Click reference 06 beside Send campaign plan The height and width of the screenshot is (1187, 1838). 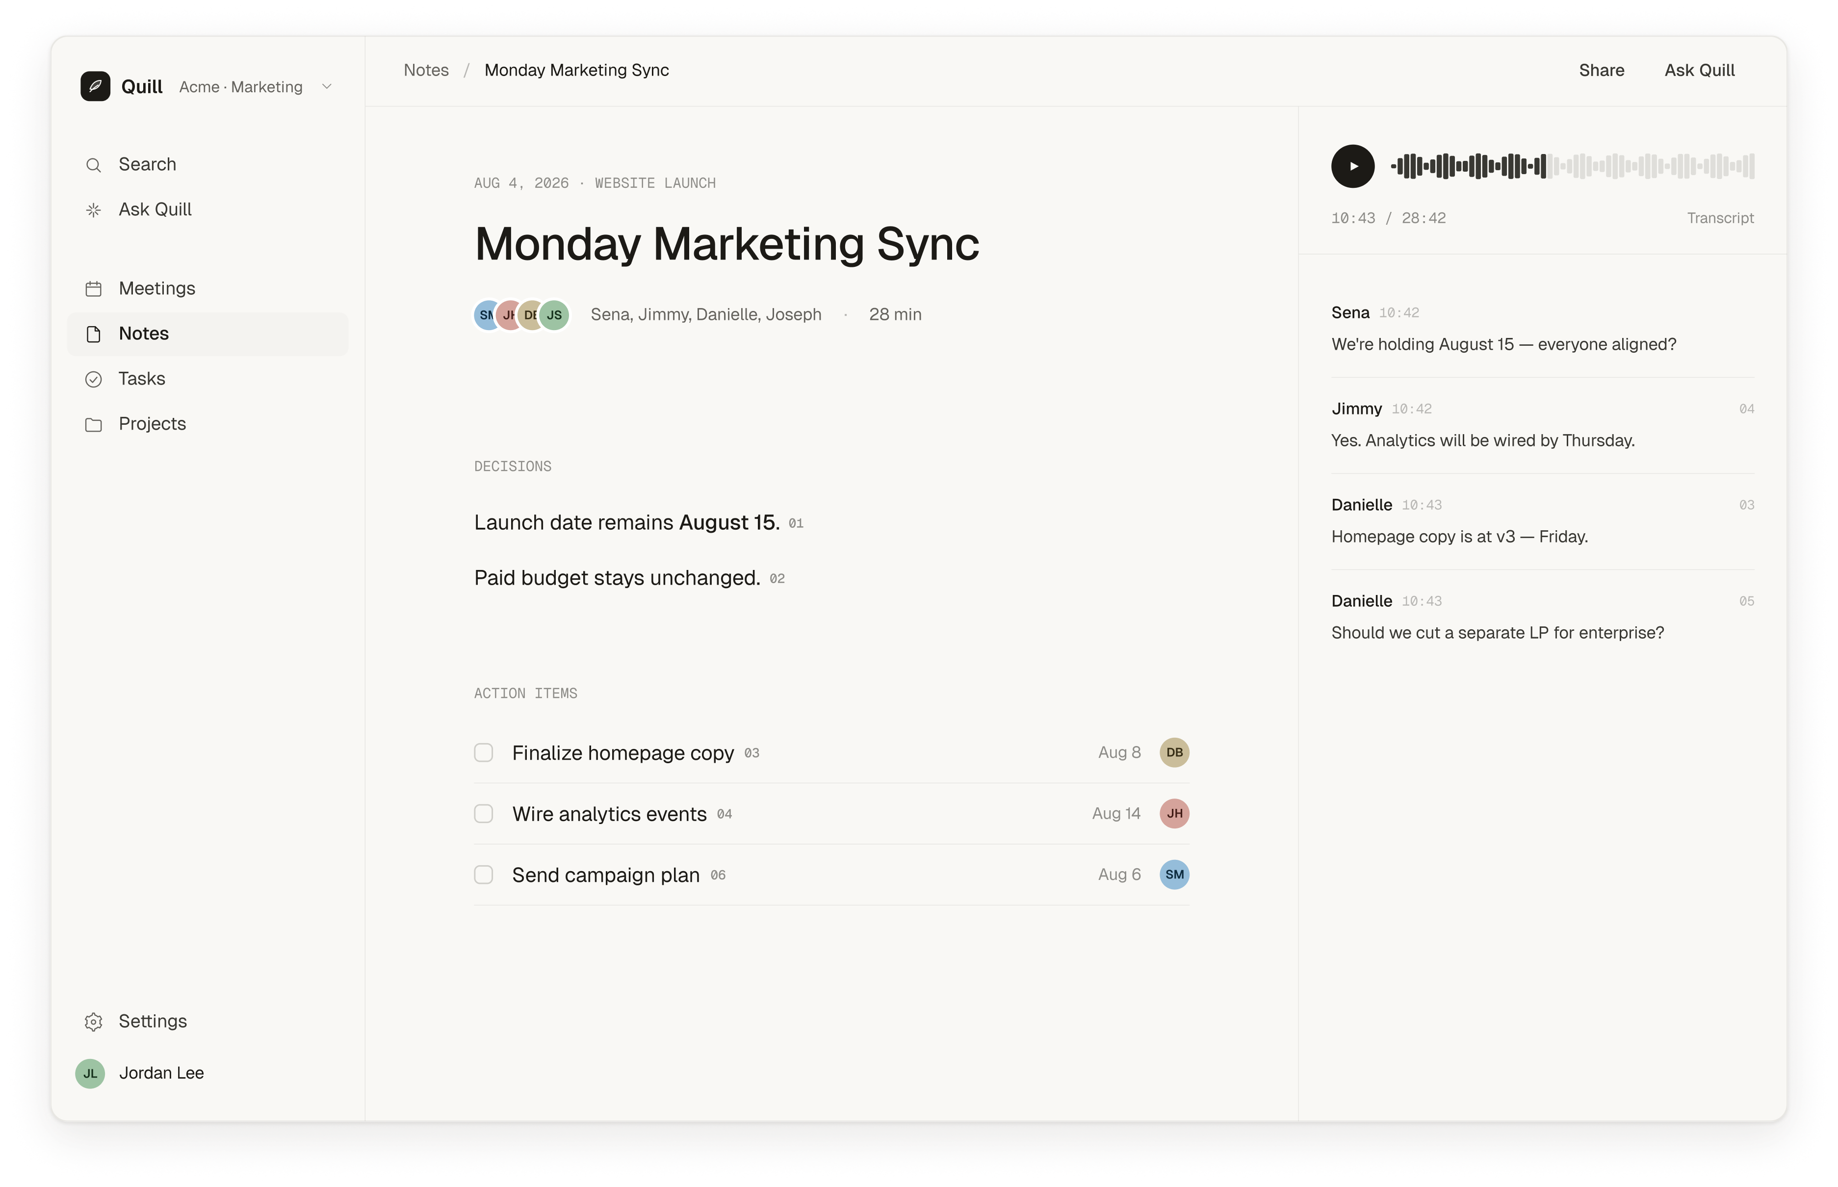tap(718, 876)
